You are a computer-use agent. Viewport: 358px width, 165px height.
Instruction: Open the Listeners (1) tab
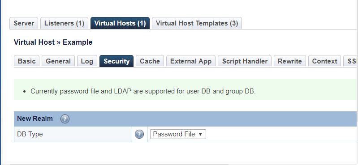[64, 23]
